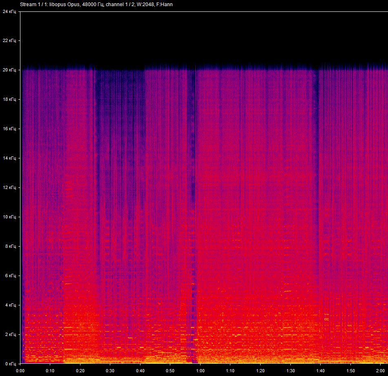388x376 pixels.
Task: Click the 6 кГц frequency label
Action: pos(11,276)
